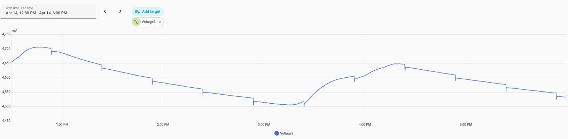
Task: Click the 5:00 PM time axis label
Action: point(466,125)
